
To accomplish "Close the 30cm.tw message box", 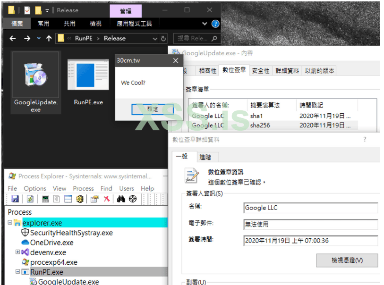I will point(176,60).
